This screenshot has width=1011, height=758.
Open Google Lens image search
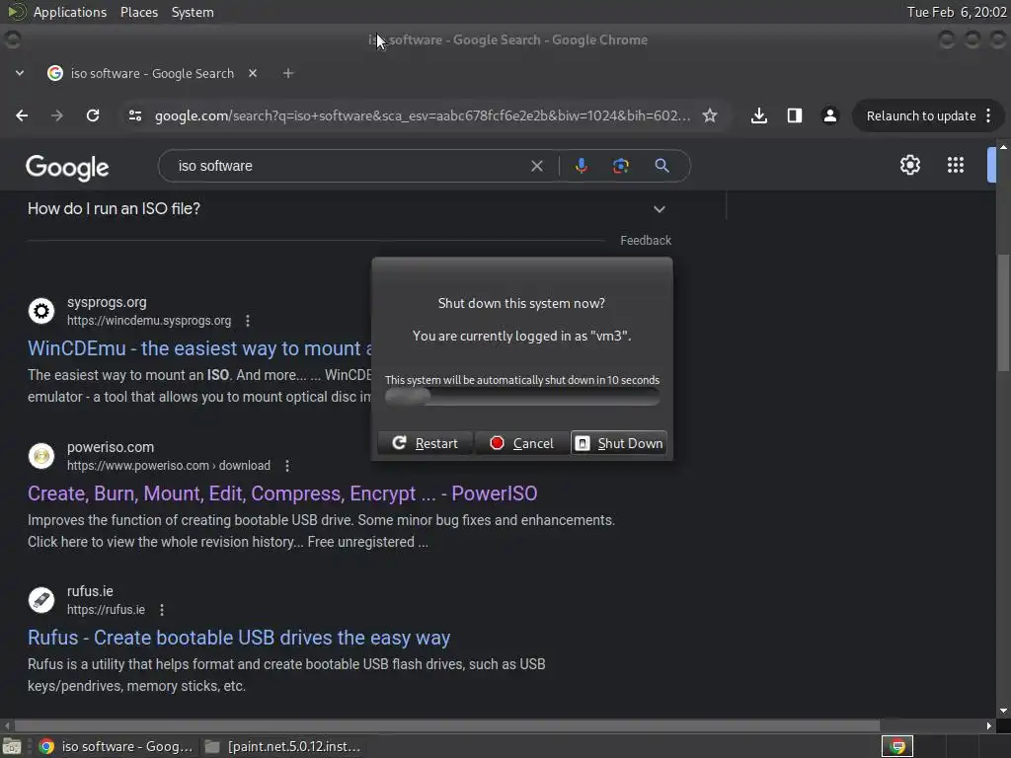tap(620, 166)
